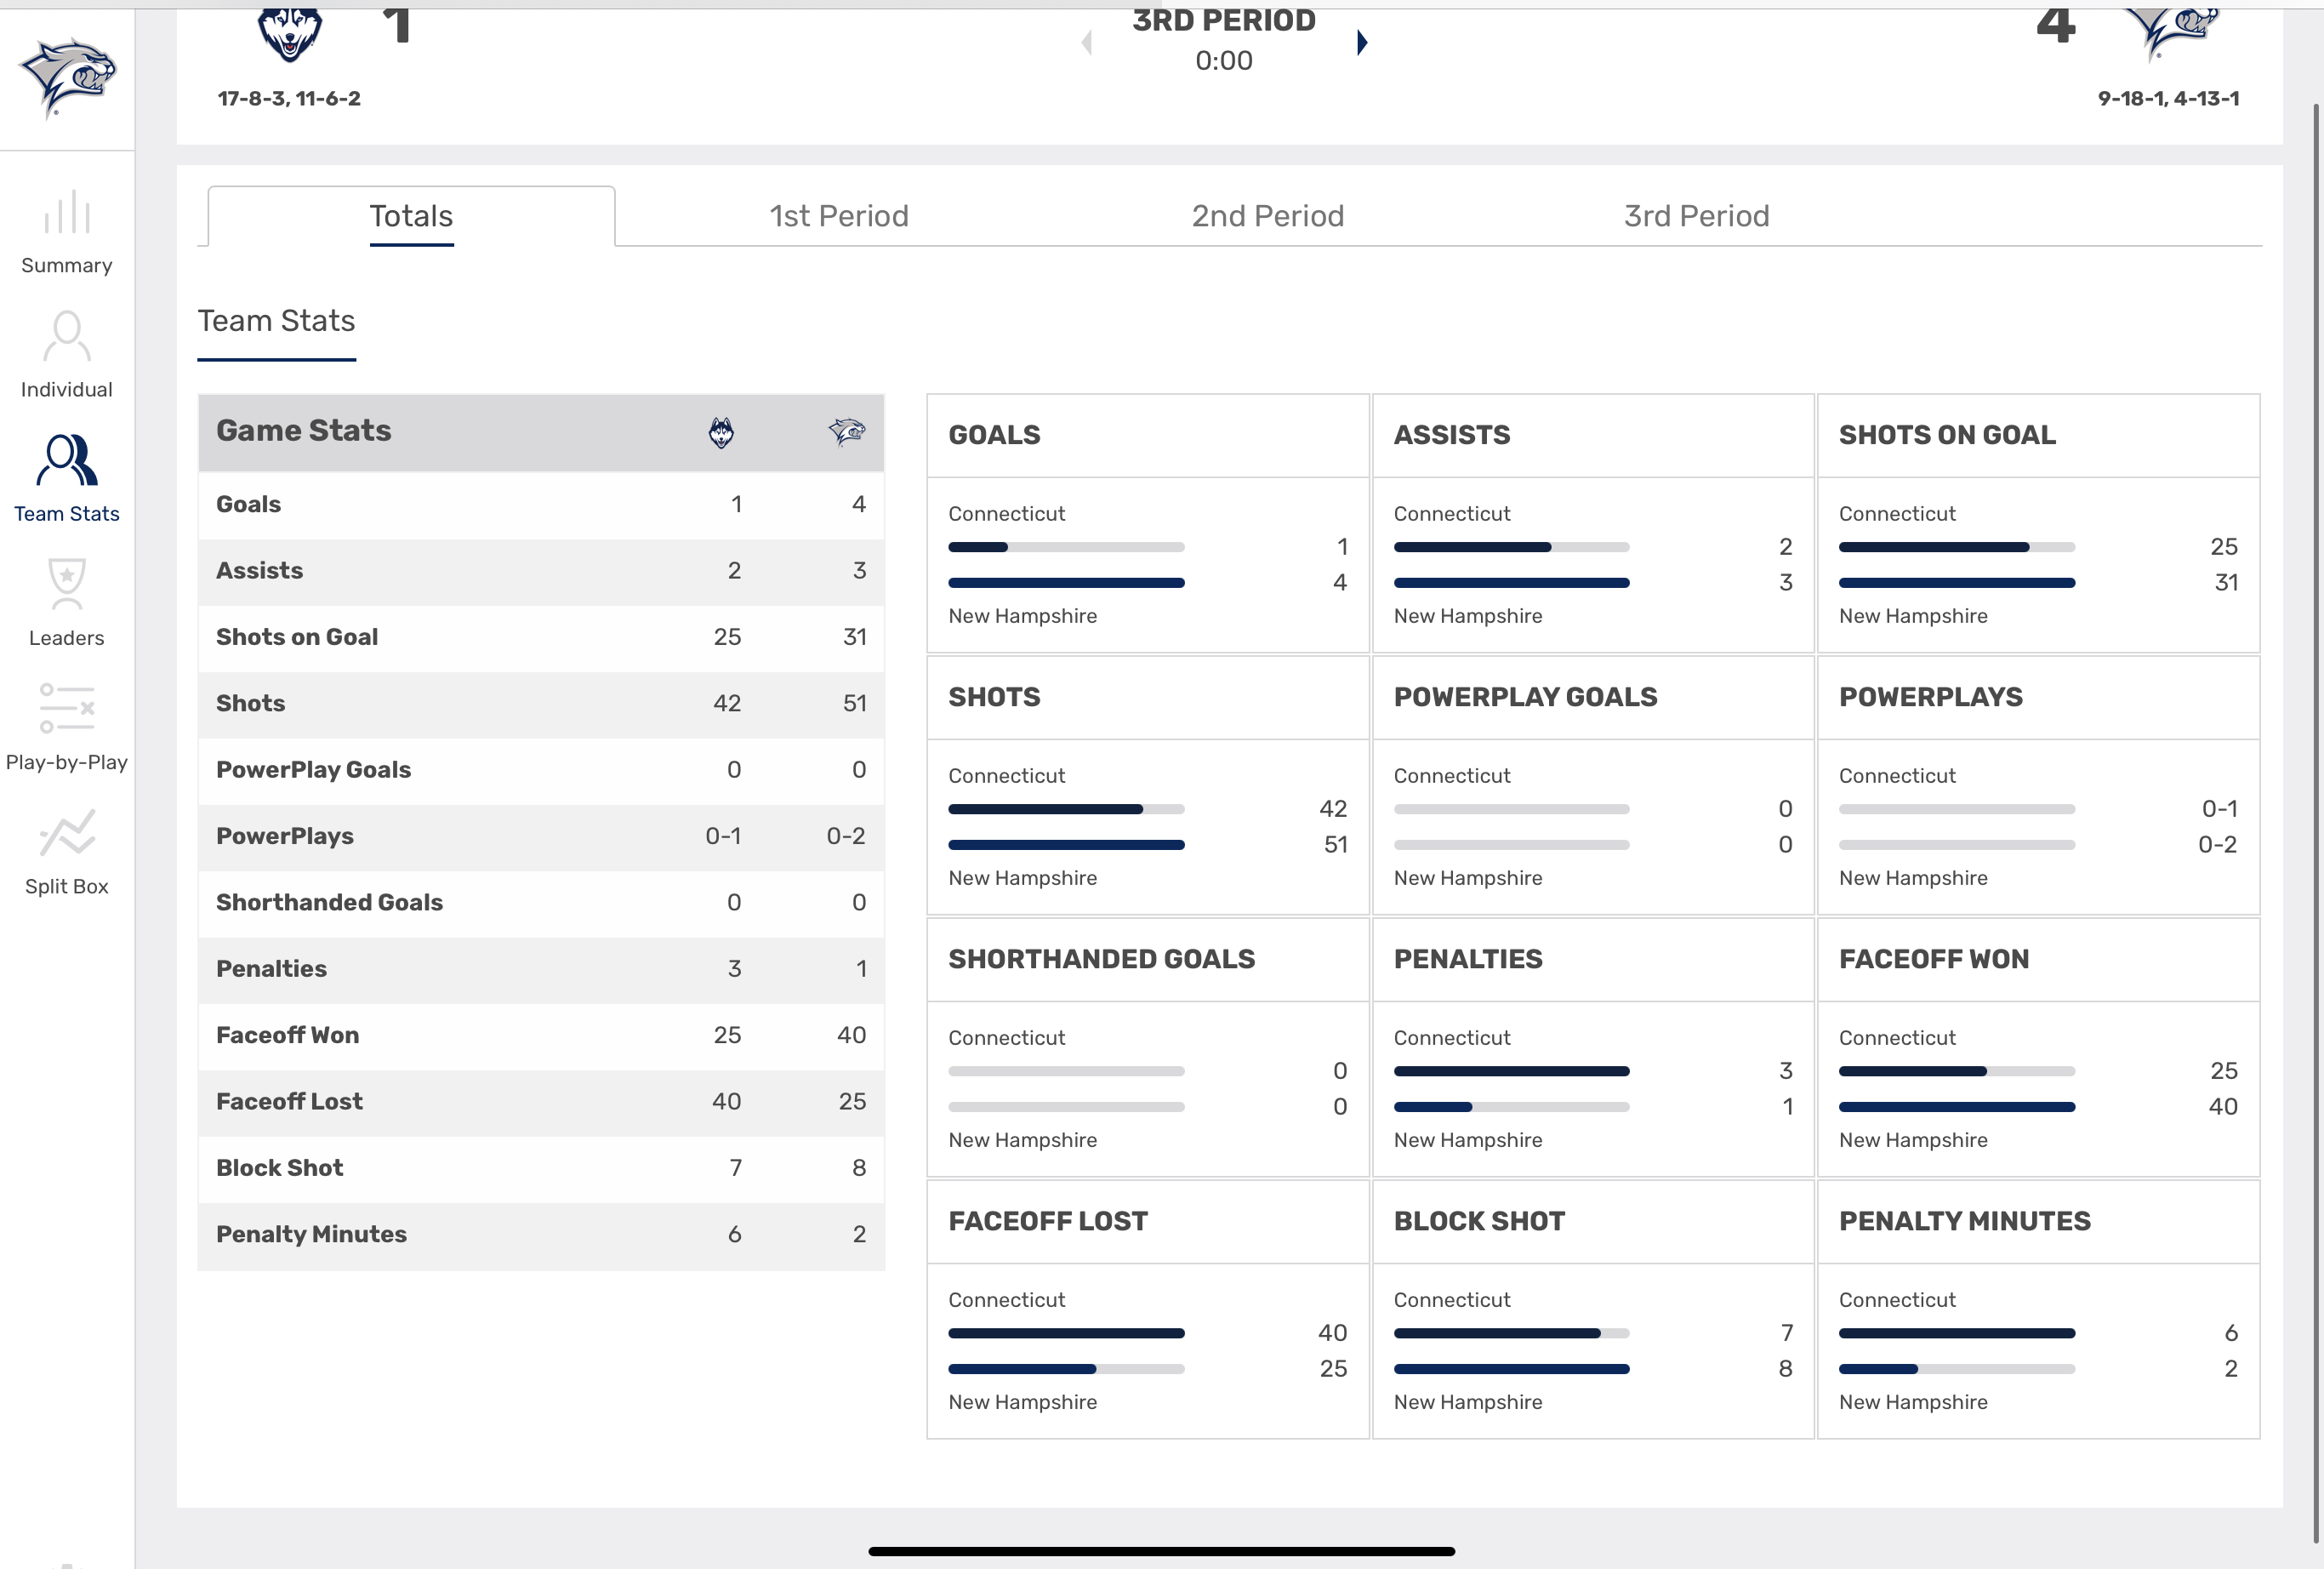
Task: Click the Wildcats icon in Game Stats header
Action: [x=846, y=431]
